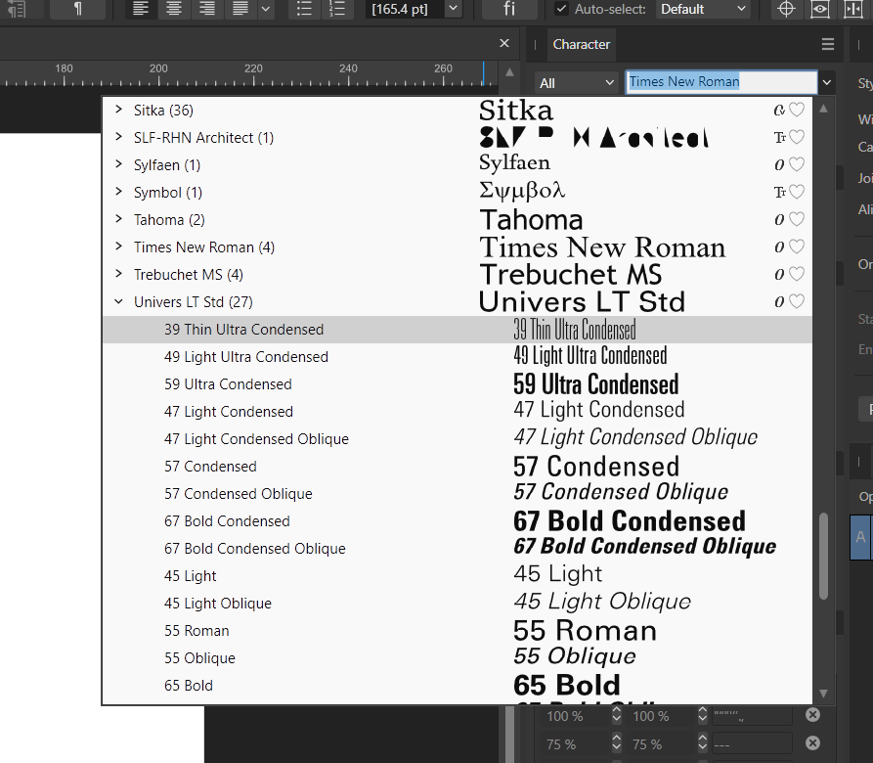Choose 67 Bold Condensed Oblique style
Image resolution: width=873 pixels, height=763 pixels.
(x=458, y=549)
